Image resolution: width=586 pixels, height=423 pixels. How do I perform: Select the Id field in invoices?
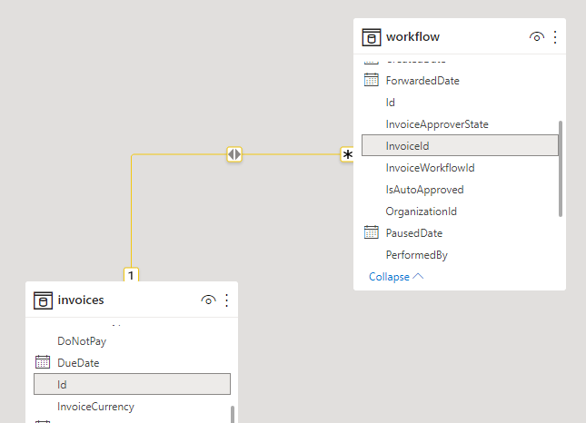tap(132, 384)
